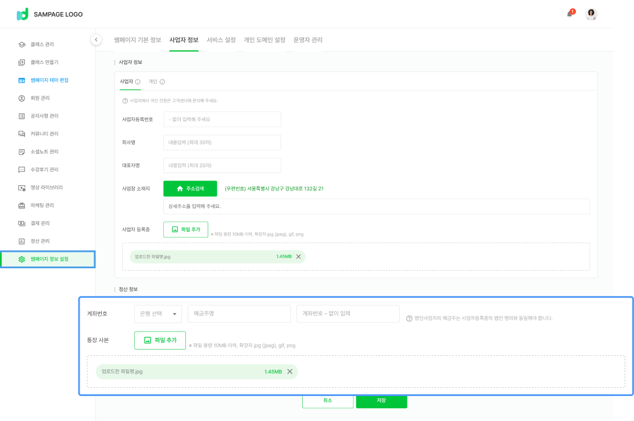The width and height of the screenshot is (634, 421).
Task: Focus the 상세주소 input field
Action: coord(377,206)
